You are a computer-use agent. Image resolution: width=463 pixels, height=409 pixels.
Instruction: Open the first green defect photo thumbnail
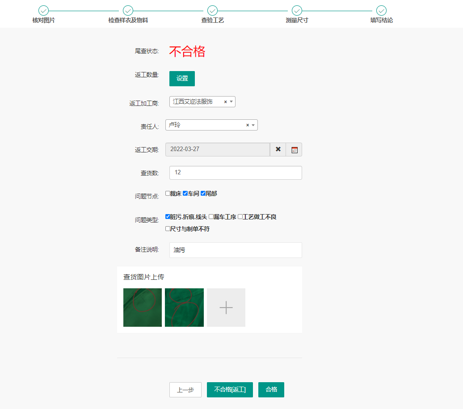[x=142, y=307]
